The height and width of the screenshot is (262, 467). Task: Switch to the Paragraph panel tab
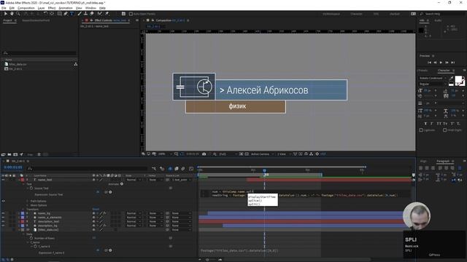pos(443,161)
